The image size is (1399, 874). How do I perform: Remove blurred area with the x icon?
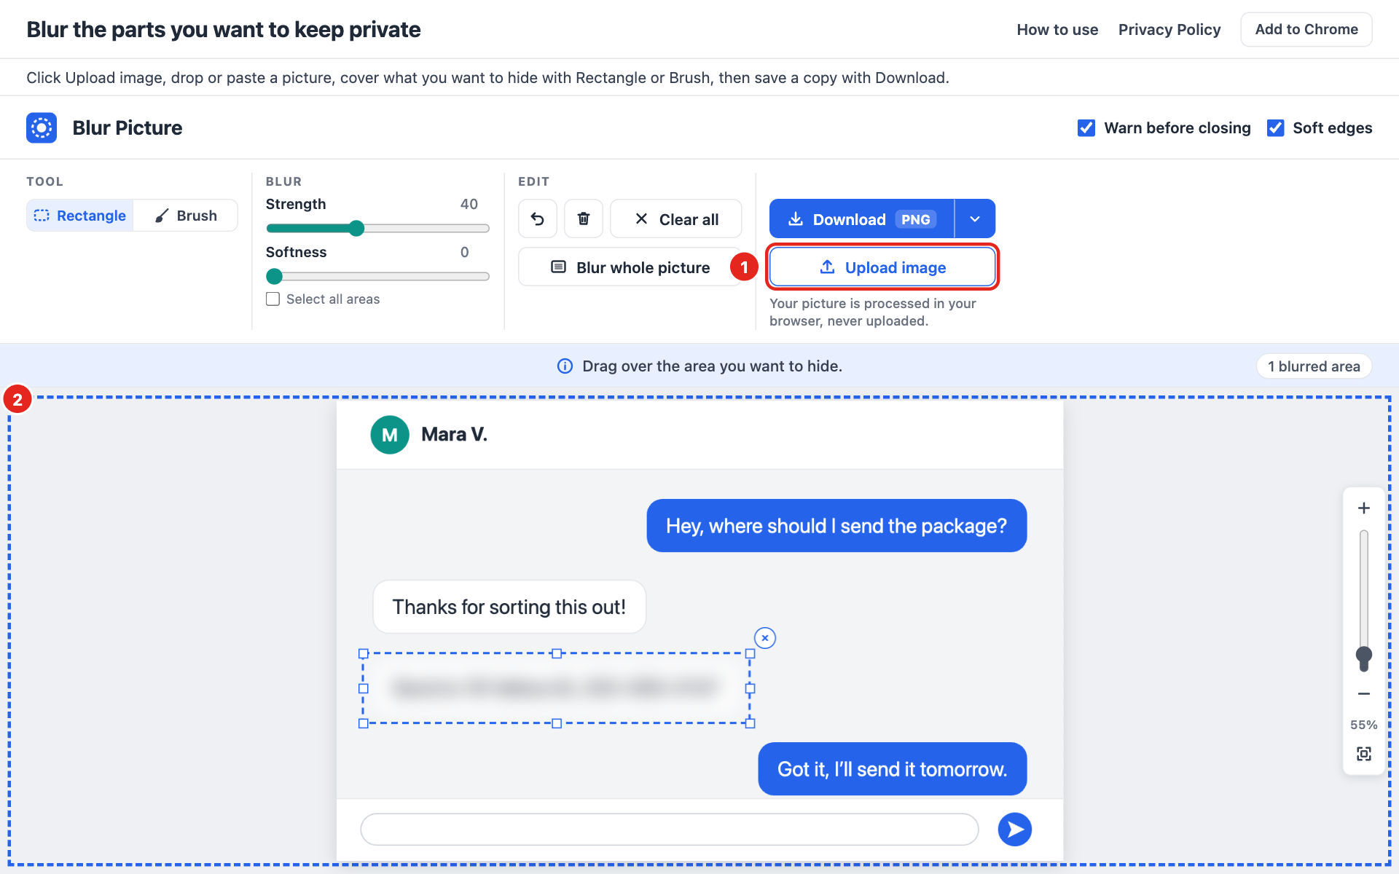pyautogui.click(x=765, y=638)
